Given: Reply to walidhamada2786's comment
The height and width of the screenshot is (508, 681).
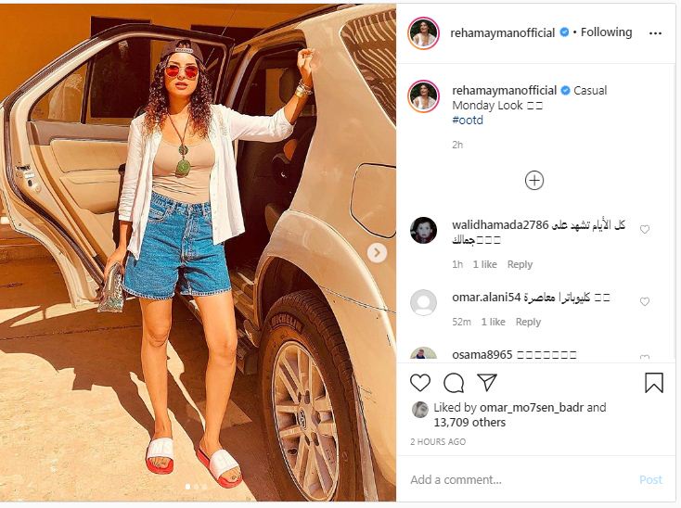Looking at the screenshot, I should tap(520, 264).
